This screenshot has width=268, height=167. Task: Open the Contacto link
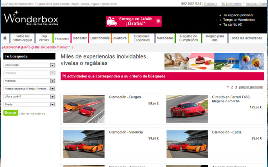tap(211, 4)
